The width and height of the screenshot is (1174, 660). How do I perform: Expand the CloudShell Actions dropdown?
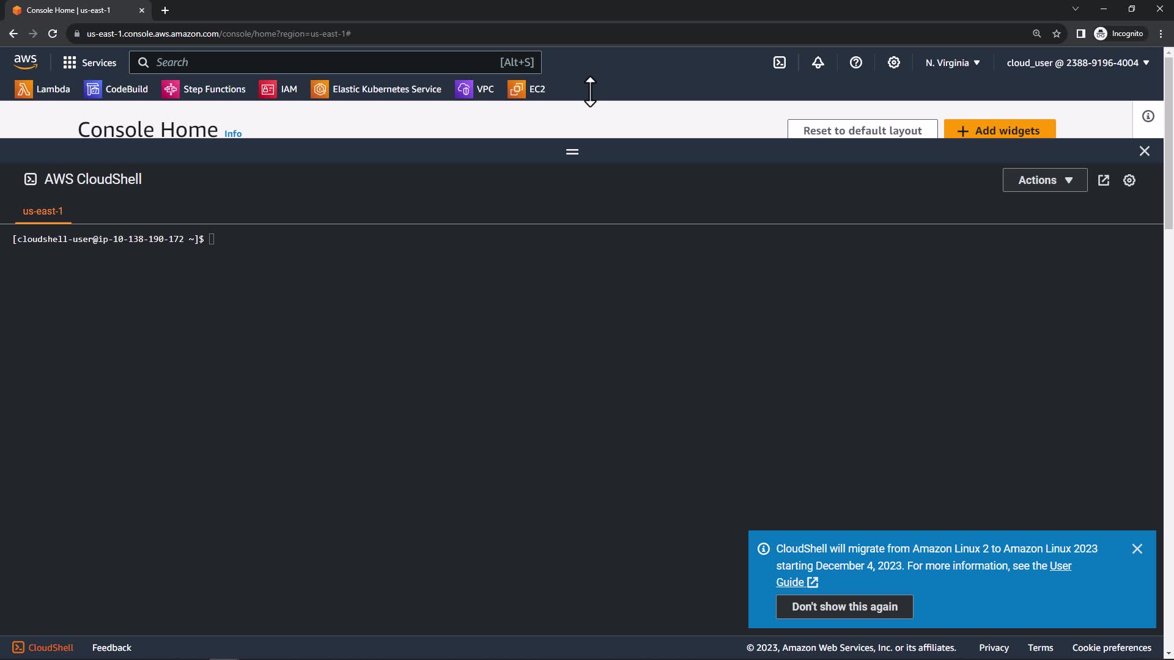tap(1044, 180)
